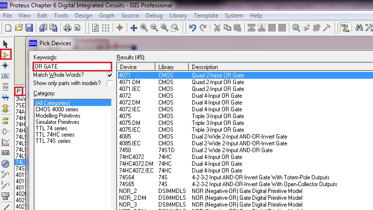Image resolution: width=373 pixels, height=210 pixels.
Task: Sort results by Library column header
Action: coord(171,67)
